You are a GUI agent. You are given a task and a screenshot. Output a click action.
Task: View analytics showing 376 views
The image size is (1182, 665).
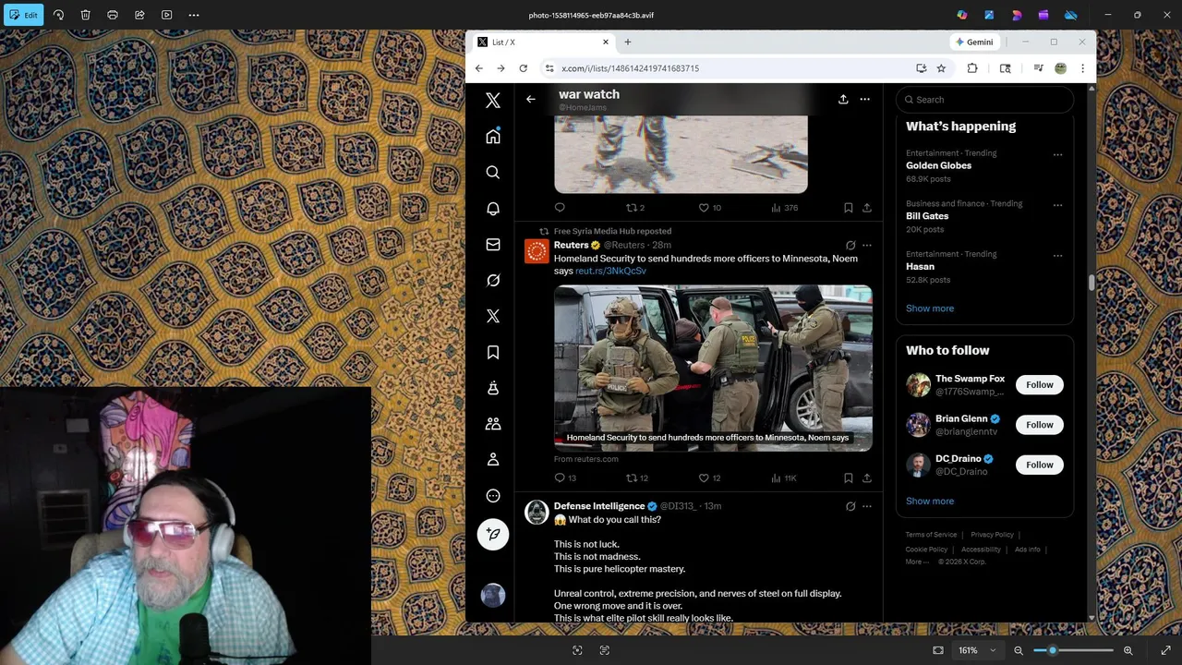(784, 208)
